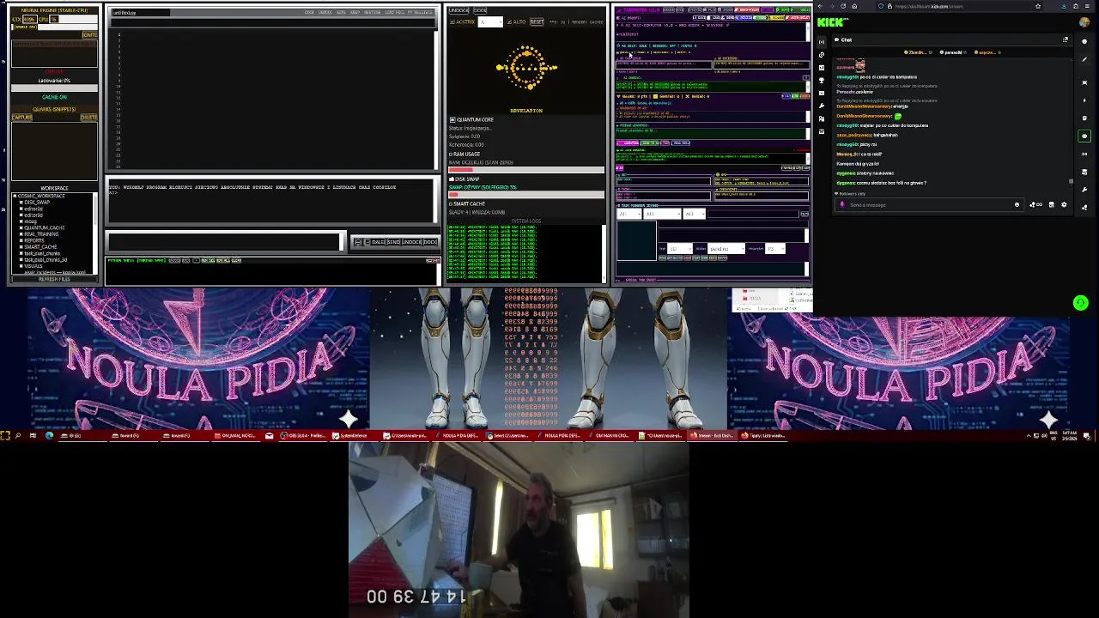
Task: Open the emoji picker in chat input
Action: coord(1017,205)
